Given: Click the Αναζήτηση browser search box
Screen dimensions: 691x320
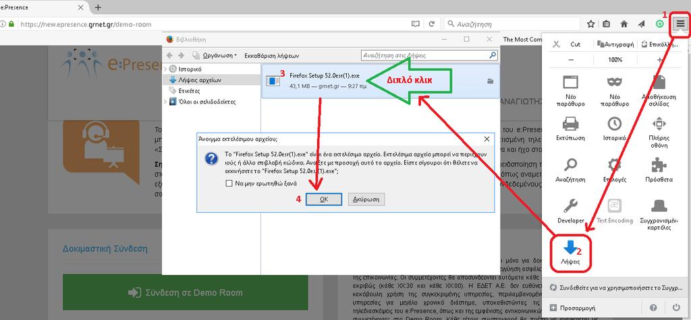Looking at the screenshot, I should click(x=513, y=24).
